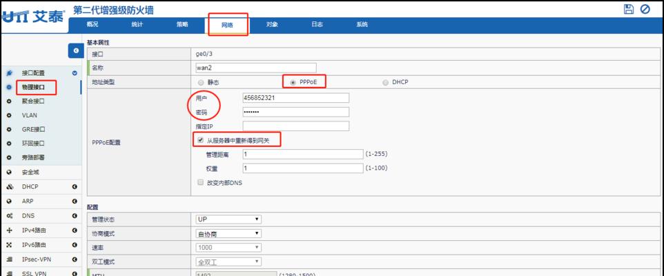This screenshot has width=664, height=276.
Task: Open the 系统 top tab
Action: pyautogui.click(x=362, y=25)
